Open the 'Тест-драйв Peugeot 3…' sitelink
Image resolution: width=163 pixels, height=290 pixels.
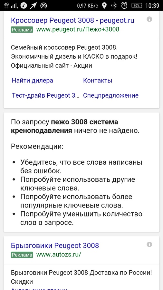(45, 95)
